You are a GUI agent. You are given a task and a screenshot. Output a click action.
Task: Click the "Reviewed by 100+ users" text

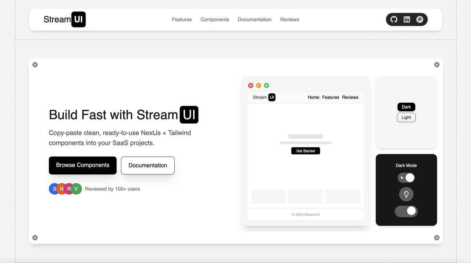click(112, 189)
